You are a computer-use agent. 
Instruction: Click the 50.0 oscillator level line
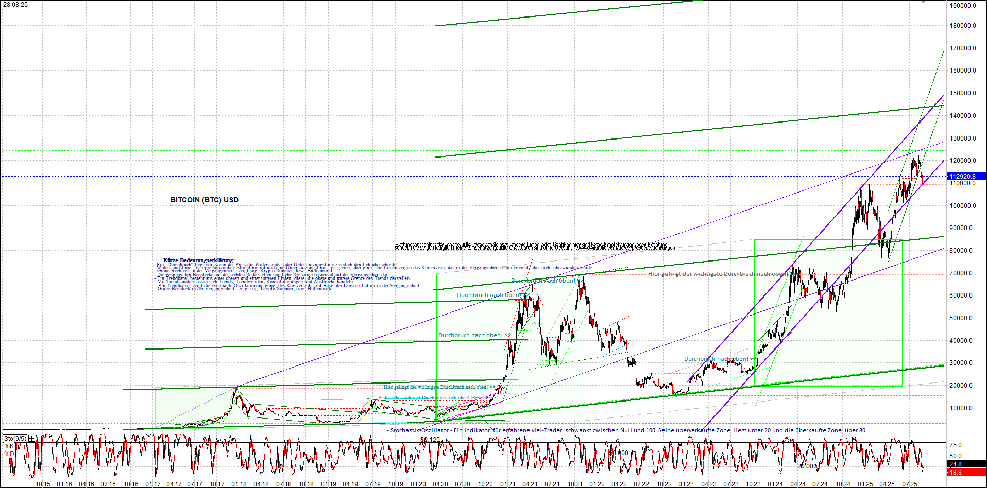tap(956, 456)
